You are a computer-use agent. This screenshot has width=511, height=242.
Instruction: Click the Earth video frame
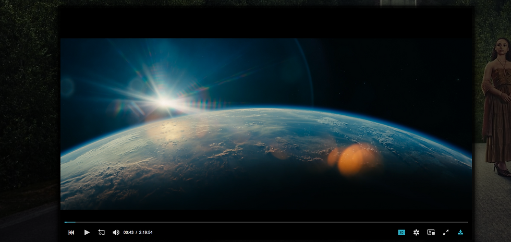click(266, 124)
